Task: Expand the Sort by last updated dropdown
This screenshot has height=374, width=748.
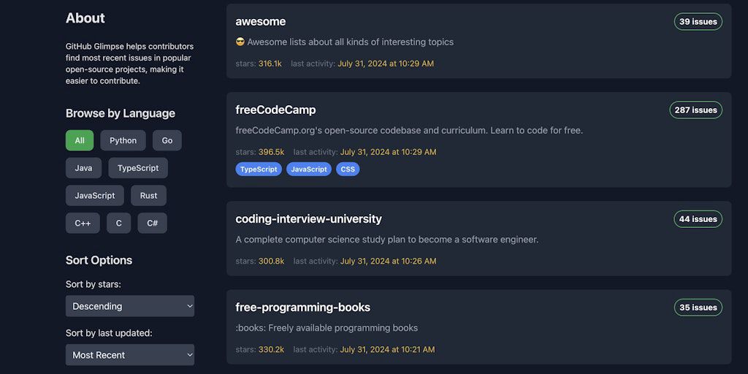Action: tap(130, 355)
